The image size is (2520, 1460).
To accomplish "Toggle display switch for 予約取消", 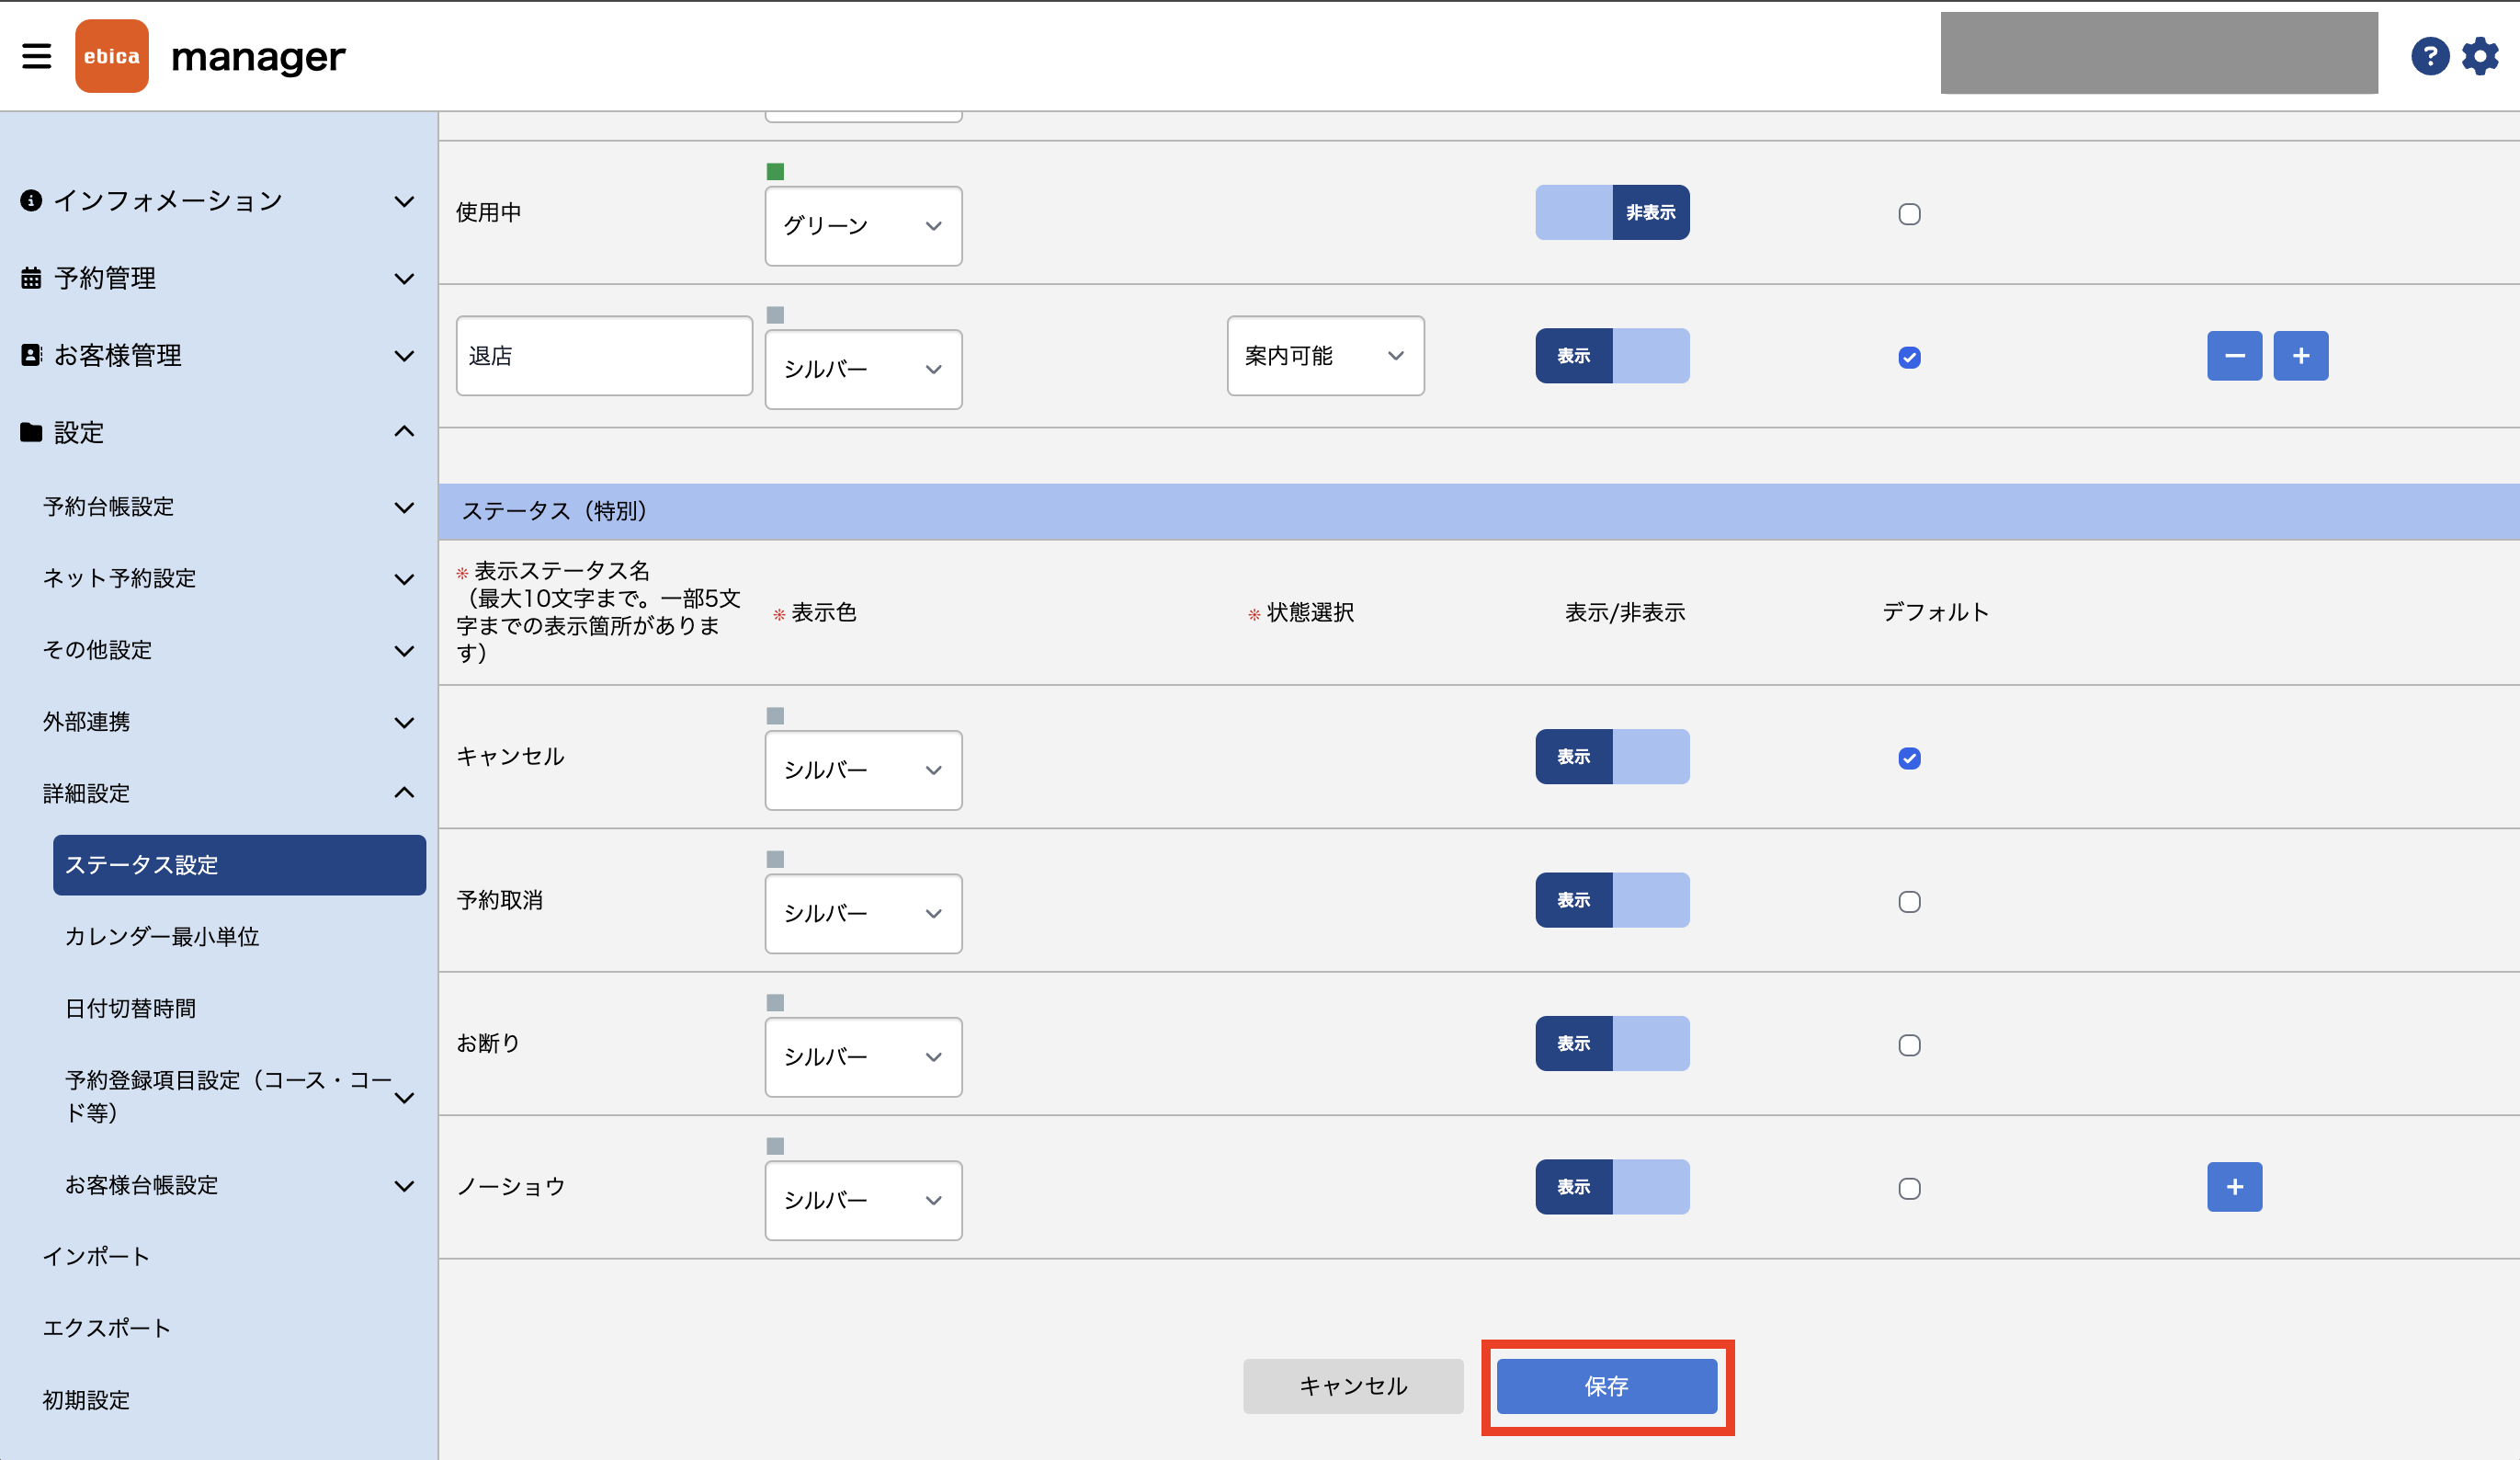I will coord(1613,901).
